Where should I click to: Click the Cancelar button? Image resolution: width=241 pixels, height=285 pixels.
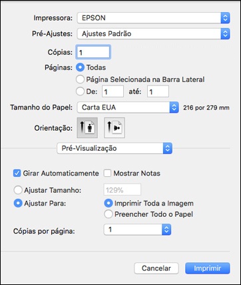pyautogui.click(x=156, y=268)
